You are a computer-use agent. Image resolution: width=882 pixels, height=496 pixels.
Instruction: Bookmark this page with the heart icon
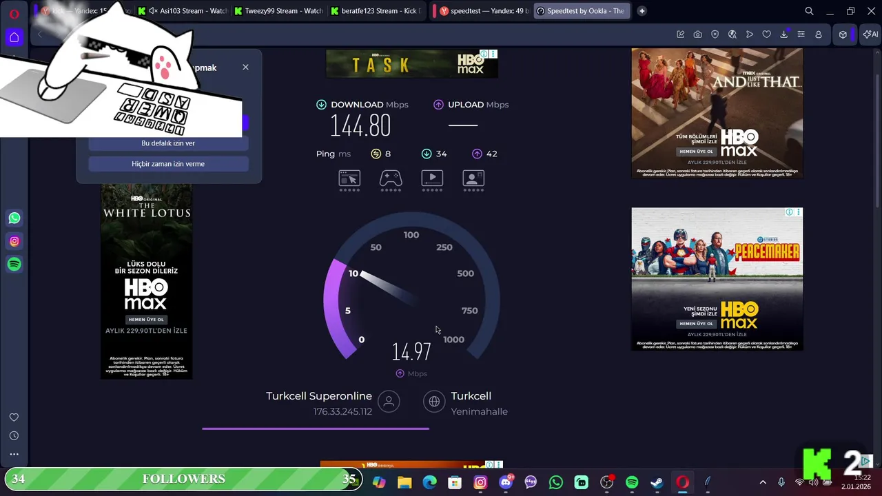point(766,34)
